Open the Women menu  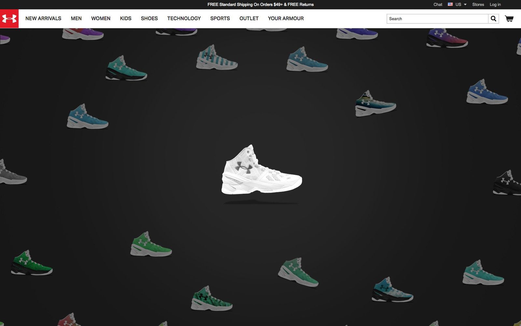coord(101,19)
